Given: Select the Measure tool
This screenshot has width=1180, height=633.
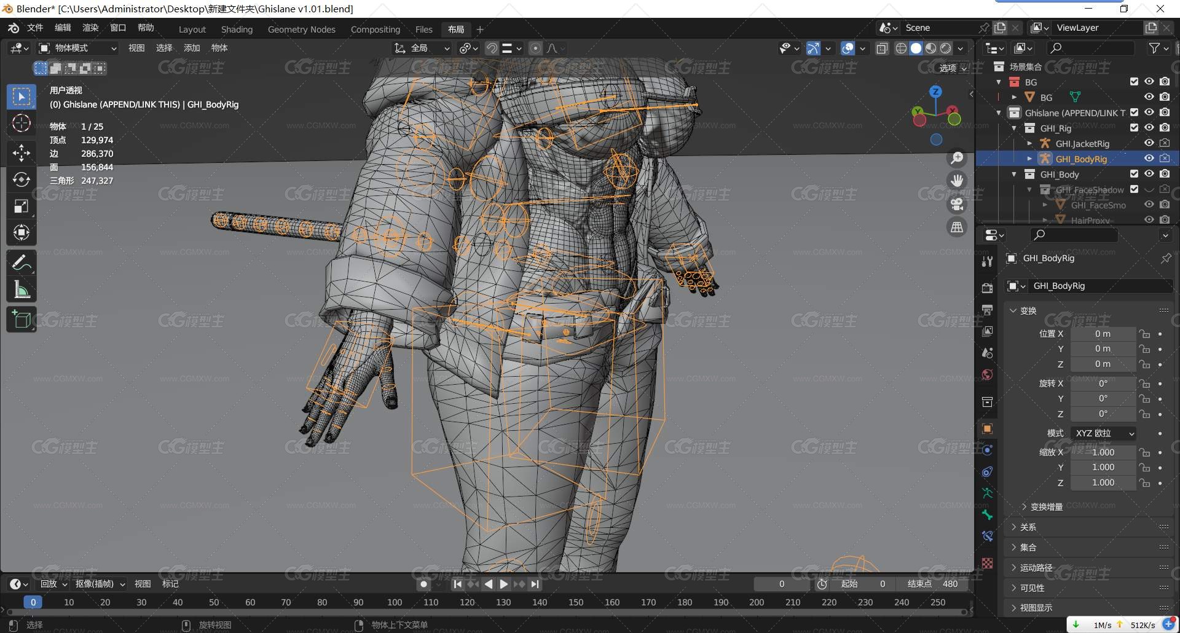Looking at the screenshot, I should click(22, 289).
